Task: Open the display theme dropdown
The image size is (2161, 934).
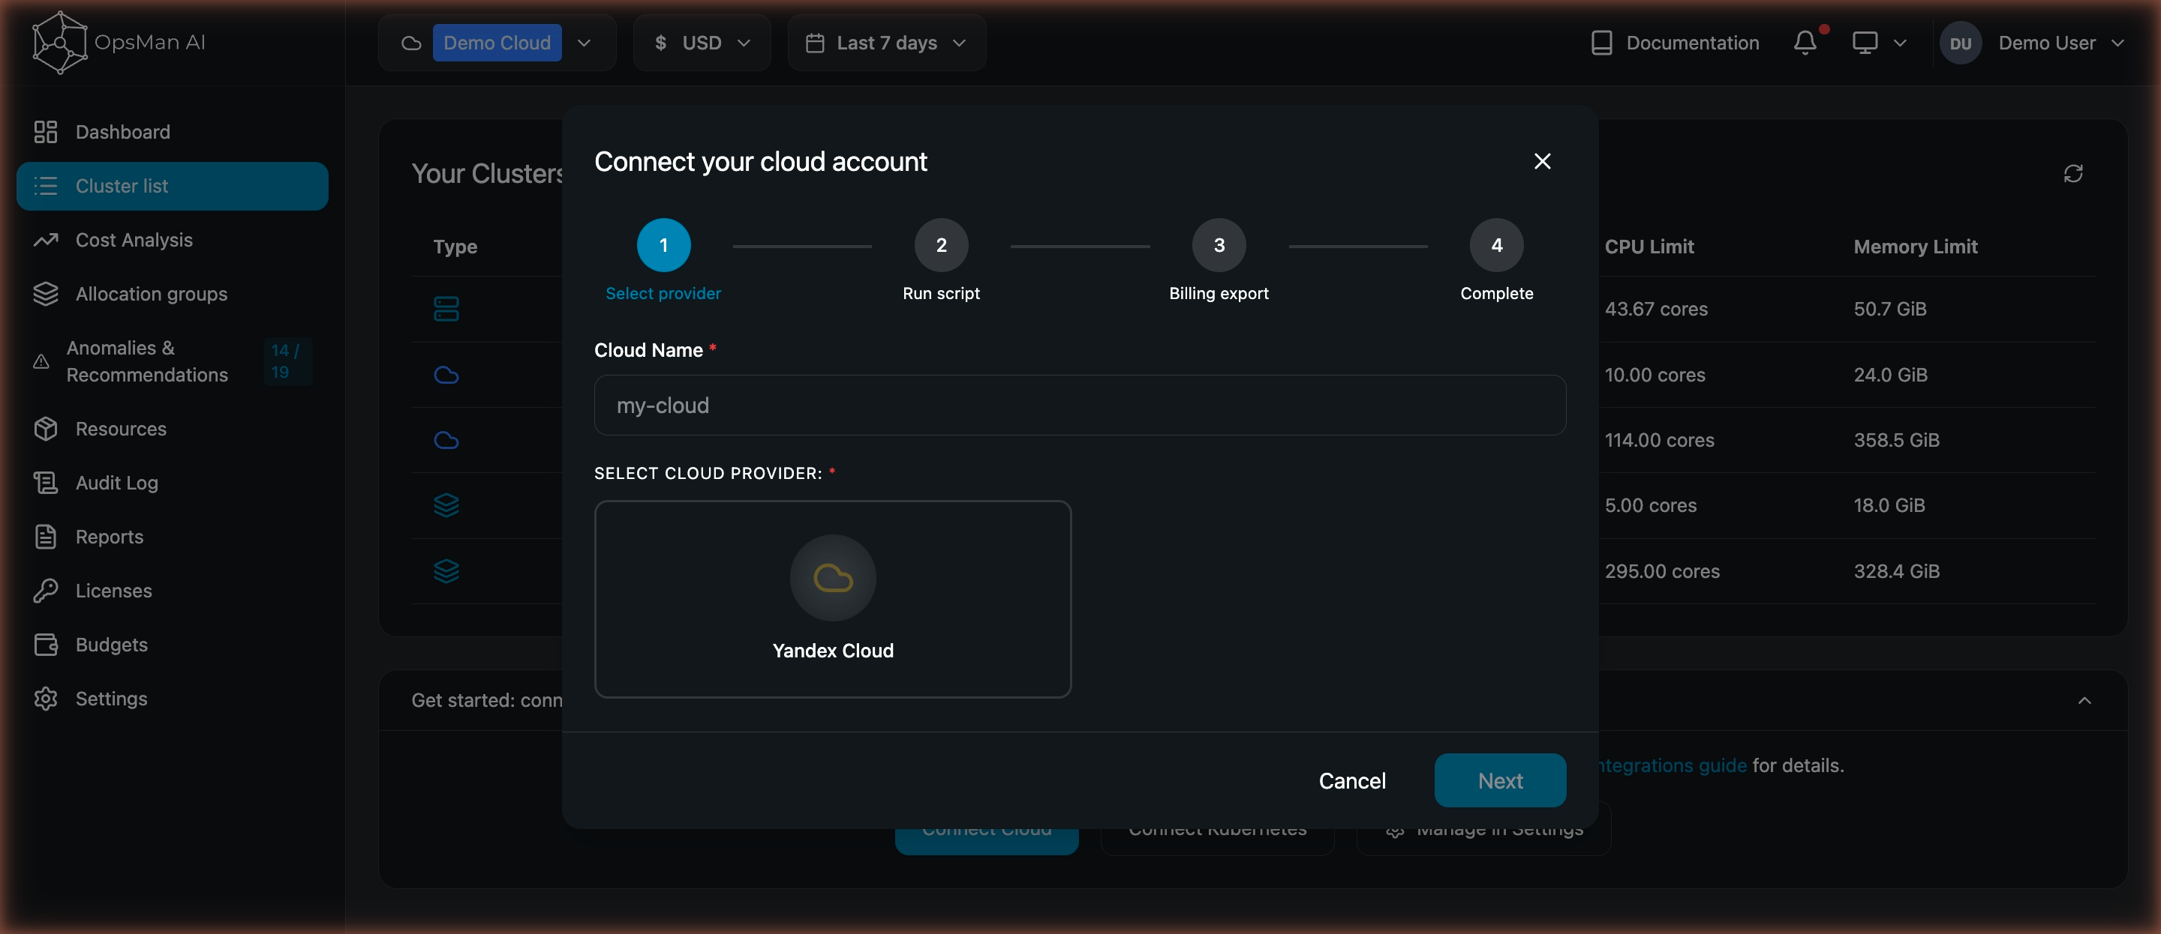Action: coord(1879,43)
